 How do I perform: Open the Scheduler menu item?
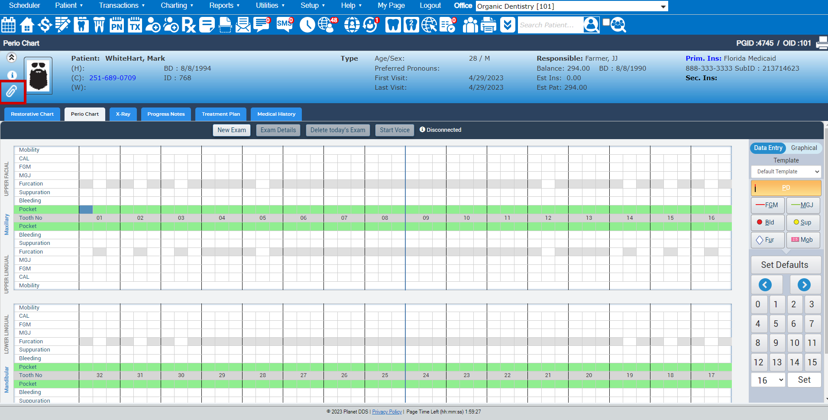pos(24,5)
